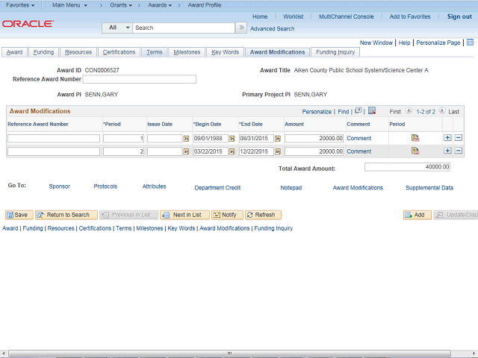The height and width of the screenshot is (358, 478).
Task: Delete the second award modification row
Action: tap(459, 151)
